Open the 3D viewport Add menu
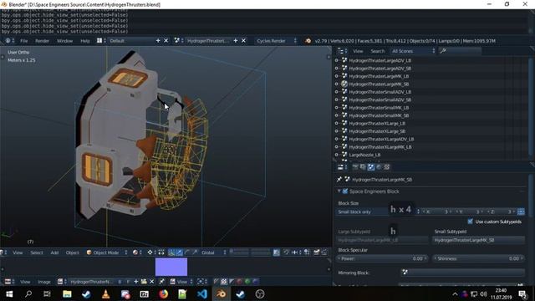The height and width of the screenshot is (301, 535). click(54, 253)
